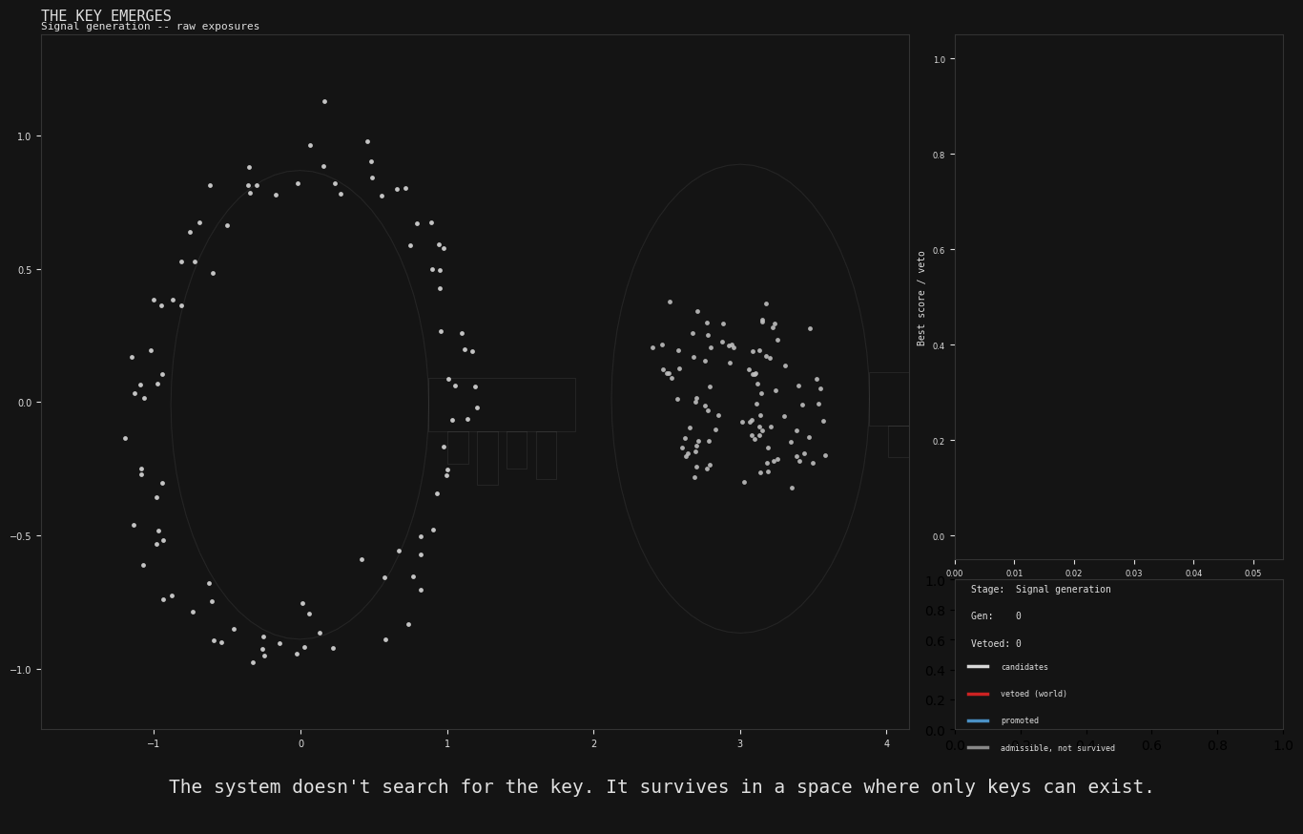The height and width of the screenshot is (834, 1303).
Task: Click the 'THE KEY EMERGES' title
Action: [x=106, y=16]
